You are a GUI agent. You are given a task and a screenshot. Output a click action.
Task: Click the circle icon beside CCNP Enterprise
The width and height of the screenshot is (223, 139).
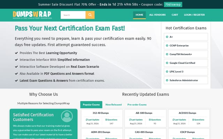tap(167, 46)
